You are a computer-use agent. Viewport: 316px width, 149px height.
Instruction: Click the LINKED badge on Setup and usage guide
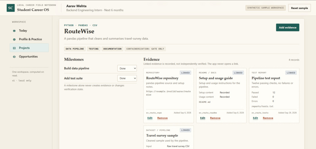pos(238,73)
